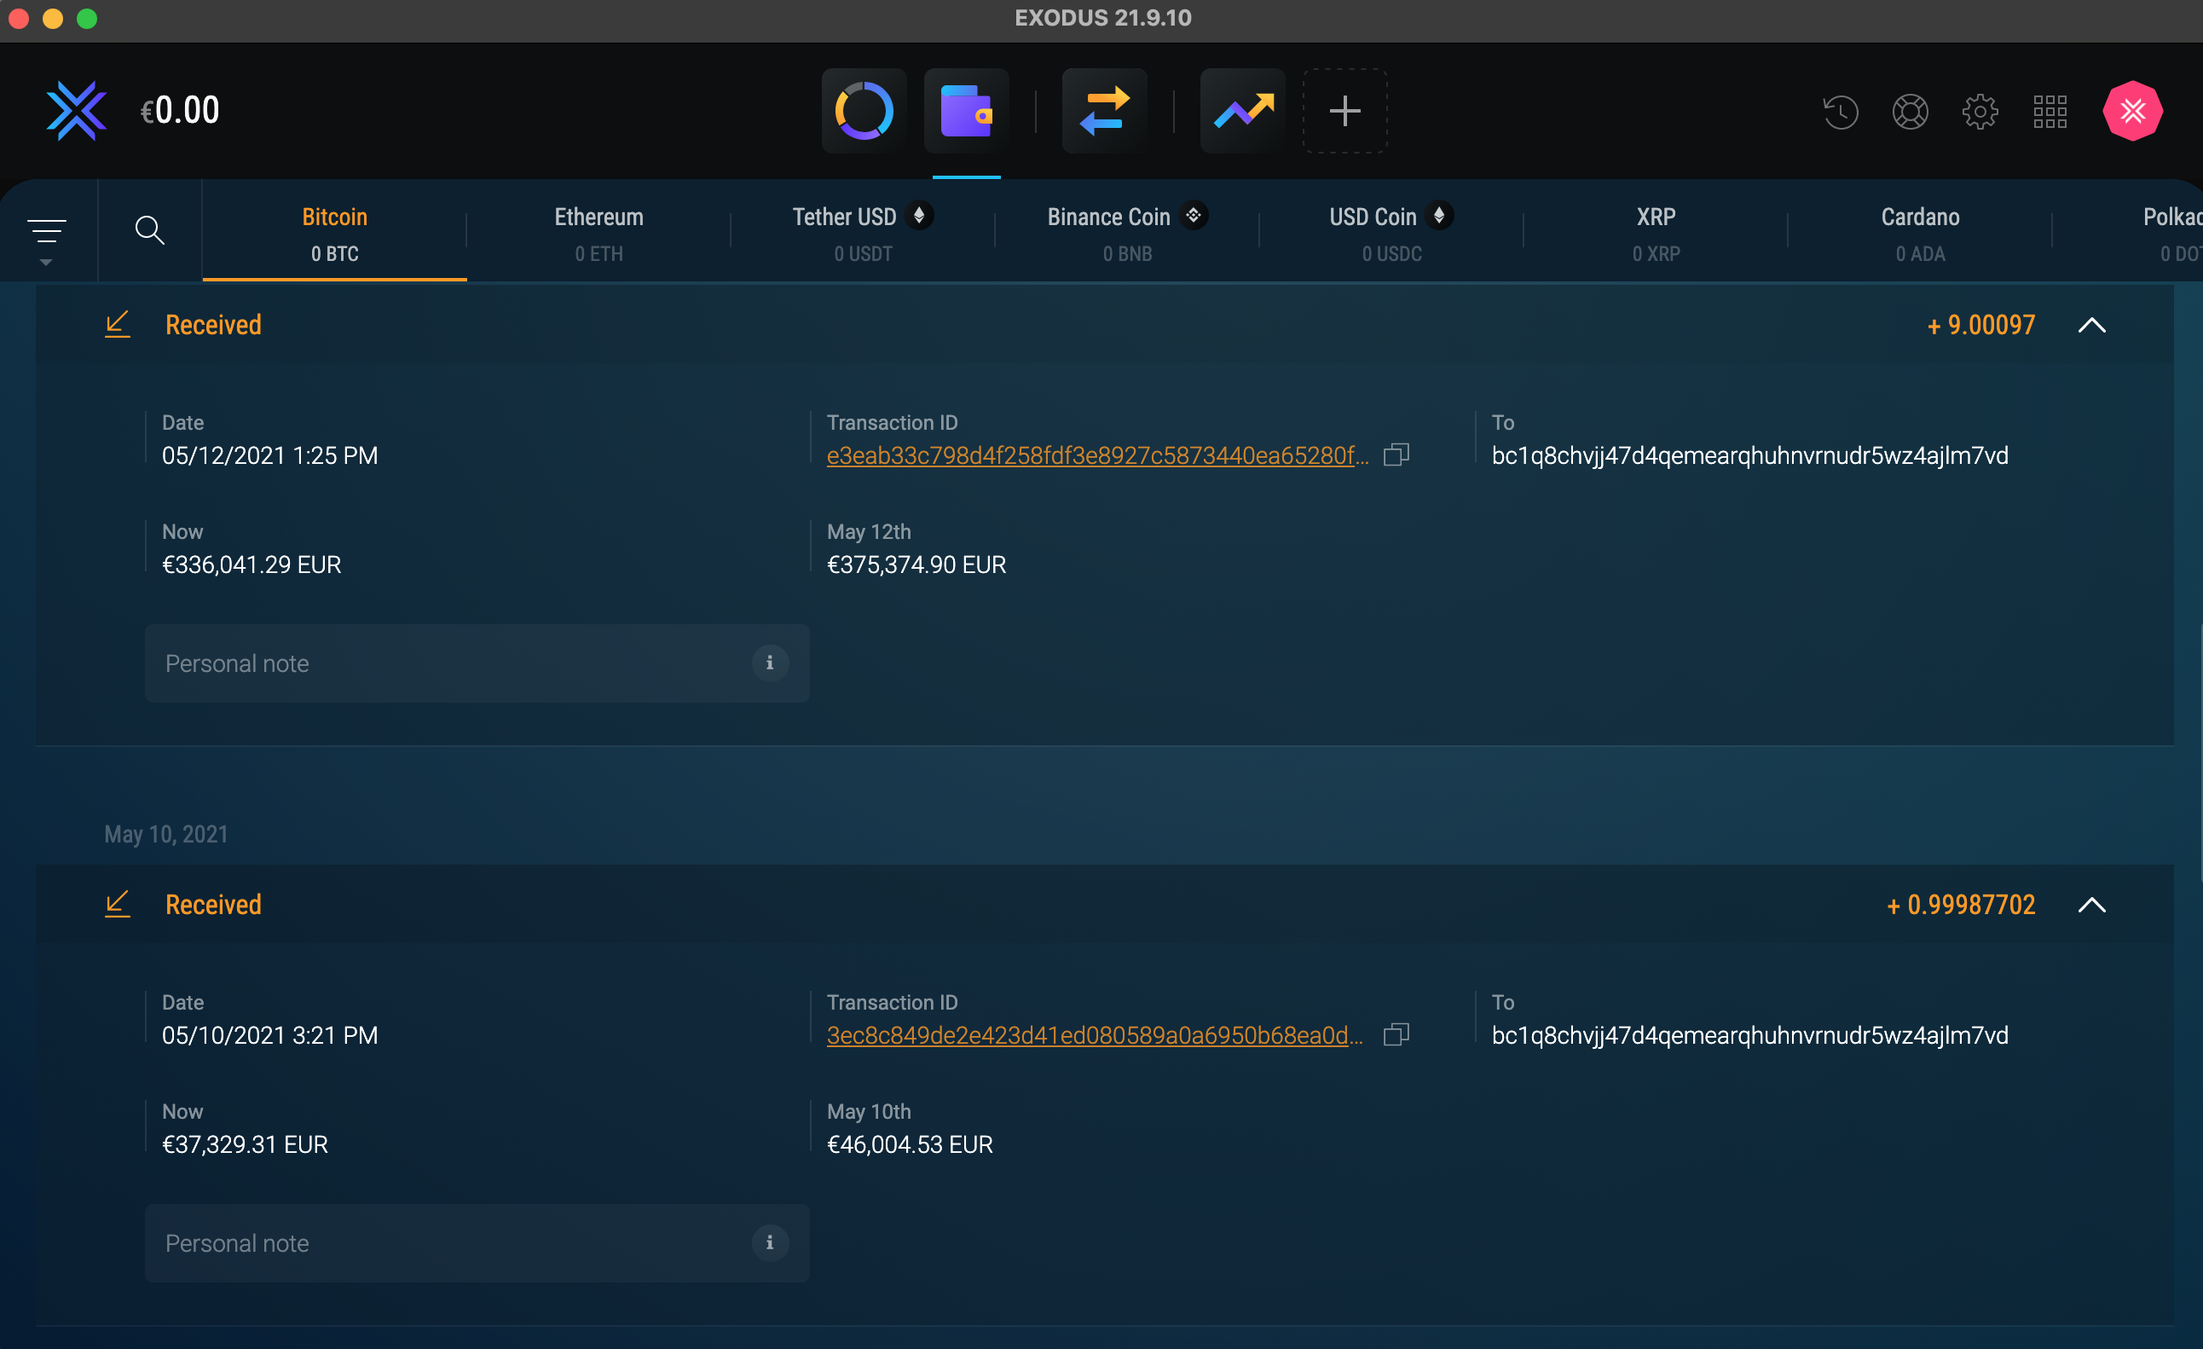2203x1349 pixels.
Task: Click Ethereum badge icon on Tether USD tab
Action: [919, 216]
